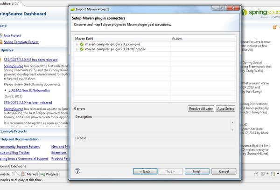280x190 pixels.
Task: Click the Finish button
Action: click(x=197, y=171)
